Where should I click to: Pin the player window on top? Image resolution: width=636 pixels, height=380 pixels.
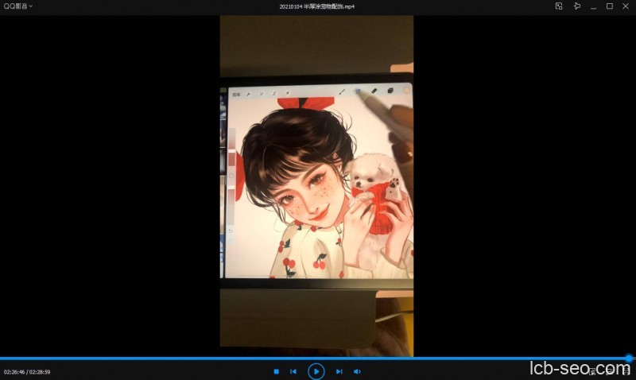point(576,6)
